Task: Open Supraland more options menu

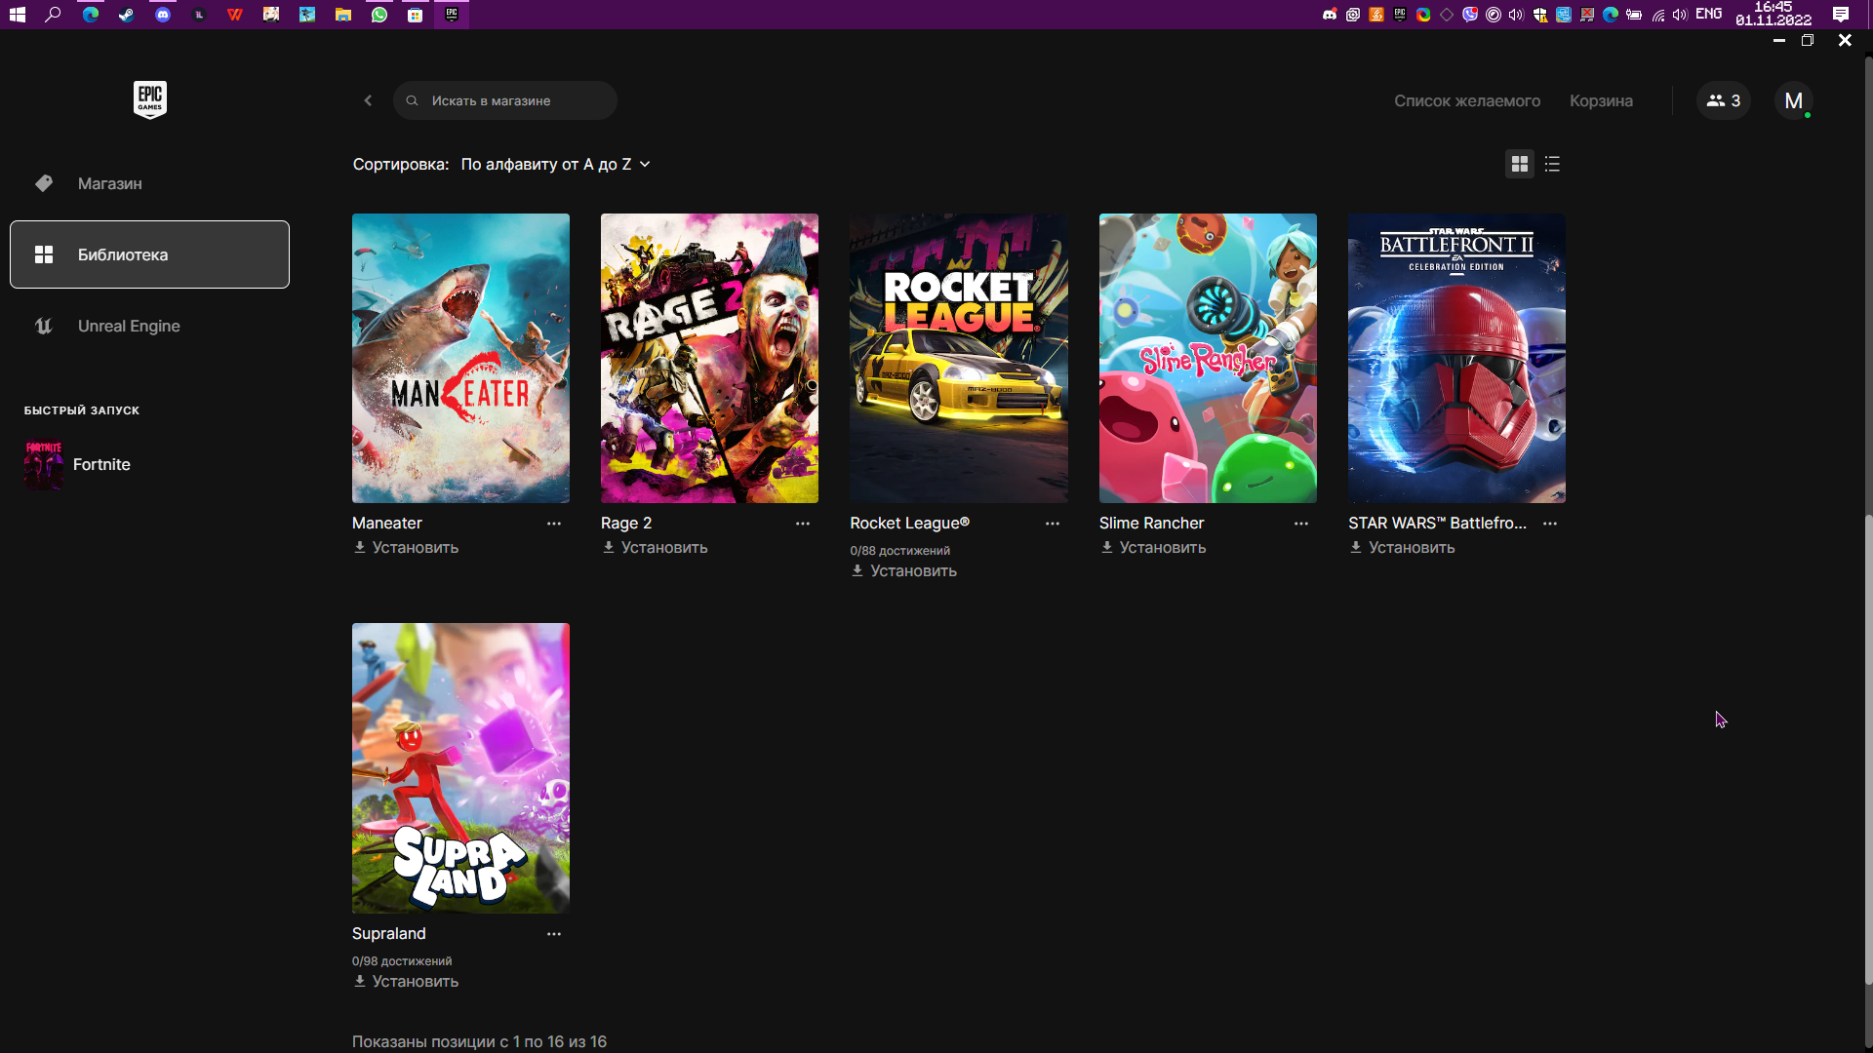Action: click(554, 934)
